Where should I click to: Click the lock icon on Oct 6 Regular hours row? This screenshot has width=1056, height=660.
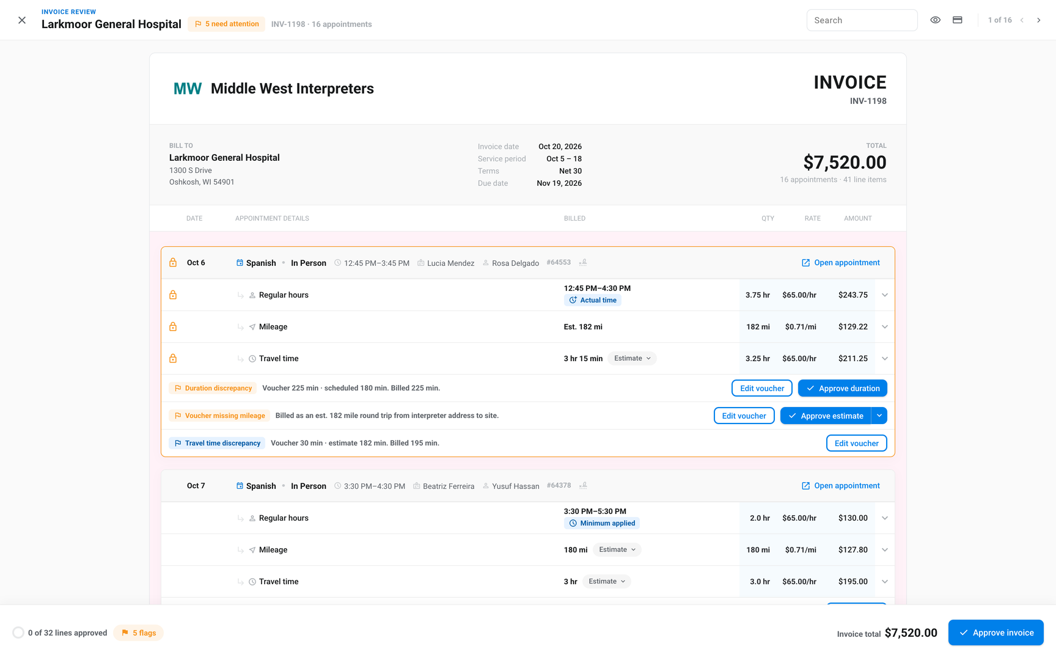[x=173, y=295]
